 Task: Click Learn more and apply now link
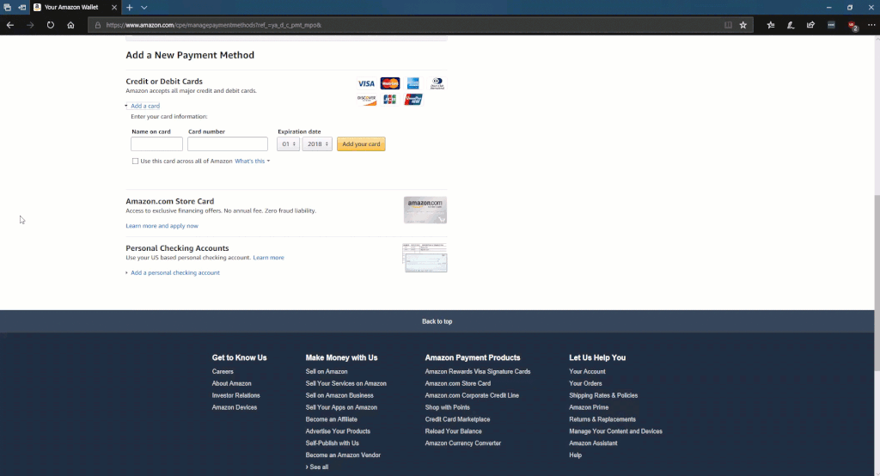162,226
